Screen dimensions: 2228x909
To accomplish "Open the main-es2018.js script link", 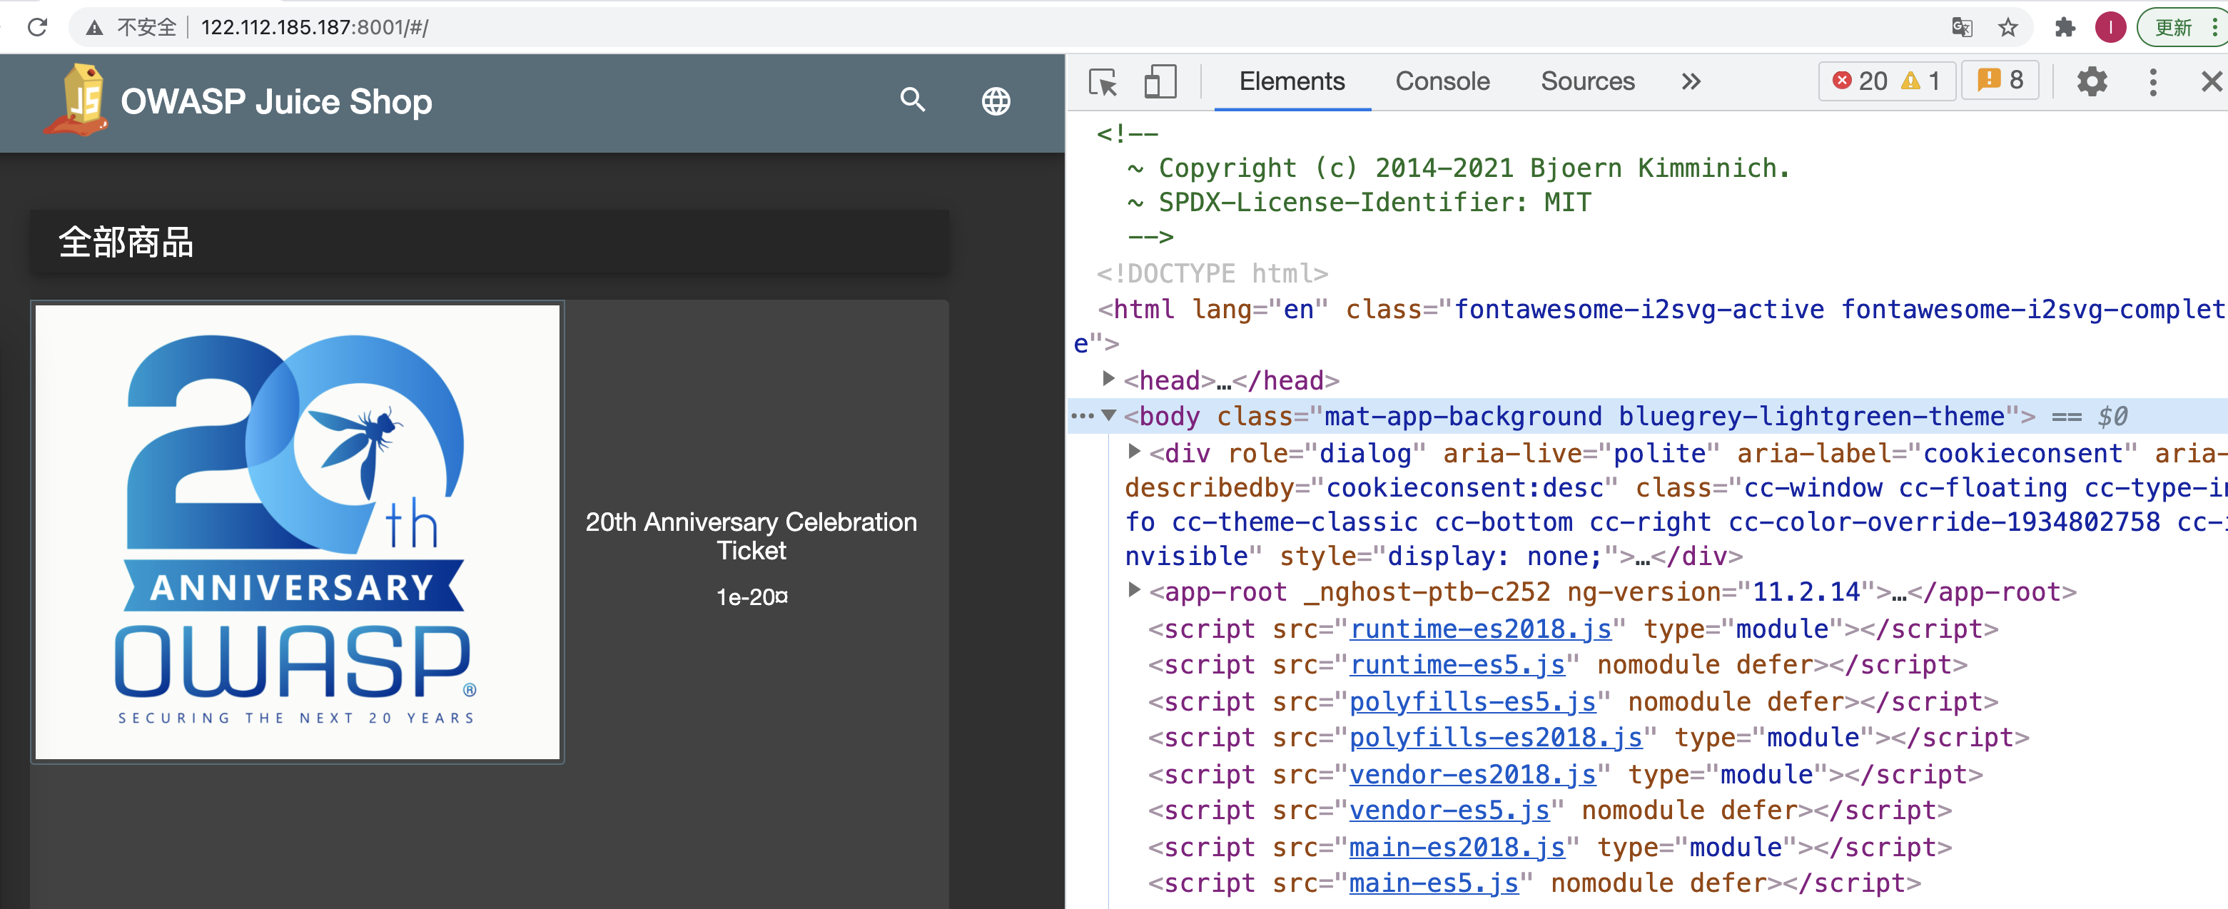I will click(x=1457, y=847).
